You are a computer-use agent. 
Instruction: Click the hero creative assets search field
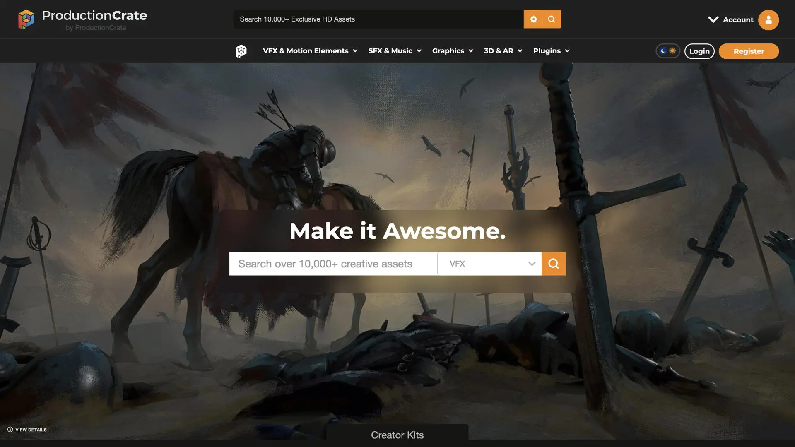click(x=333, y=264)
